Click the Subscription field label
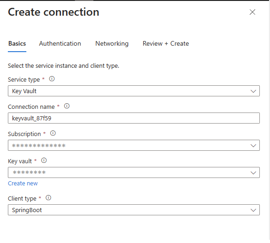Image resolution: width=270 pixels, height=243 pixels. point(25,134)
